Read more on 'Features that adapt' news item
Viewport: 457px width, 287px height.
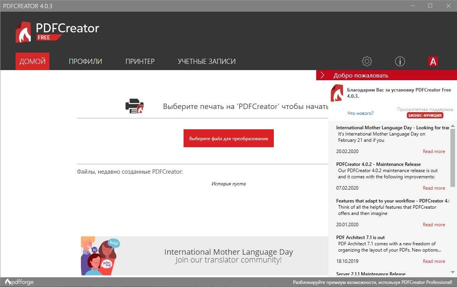pyautogui.click(x=434, y=225)
